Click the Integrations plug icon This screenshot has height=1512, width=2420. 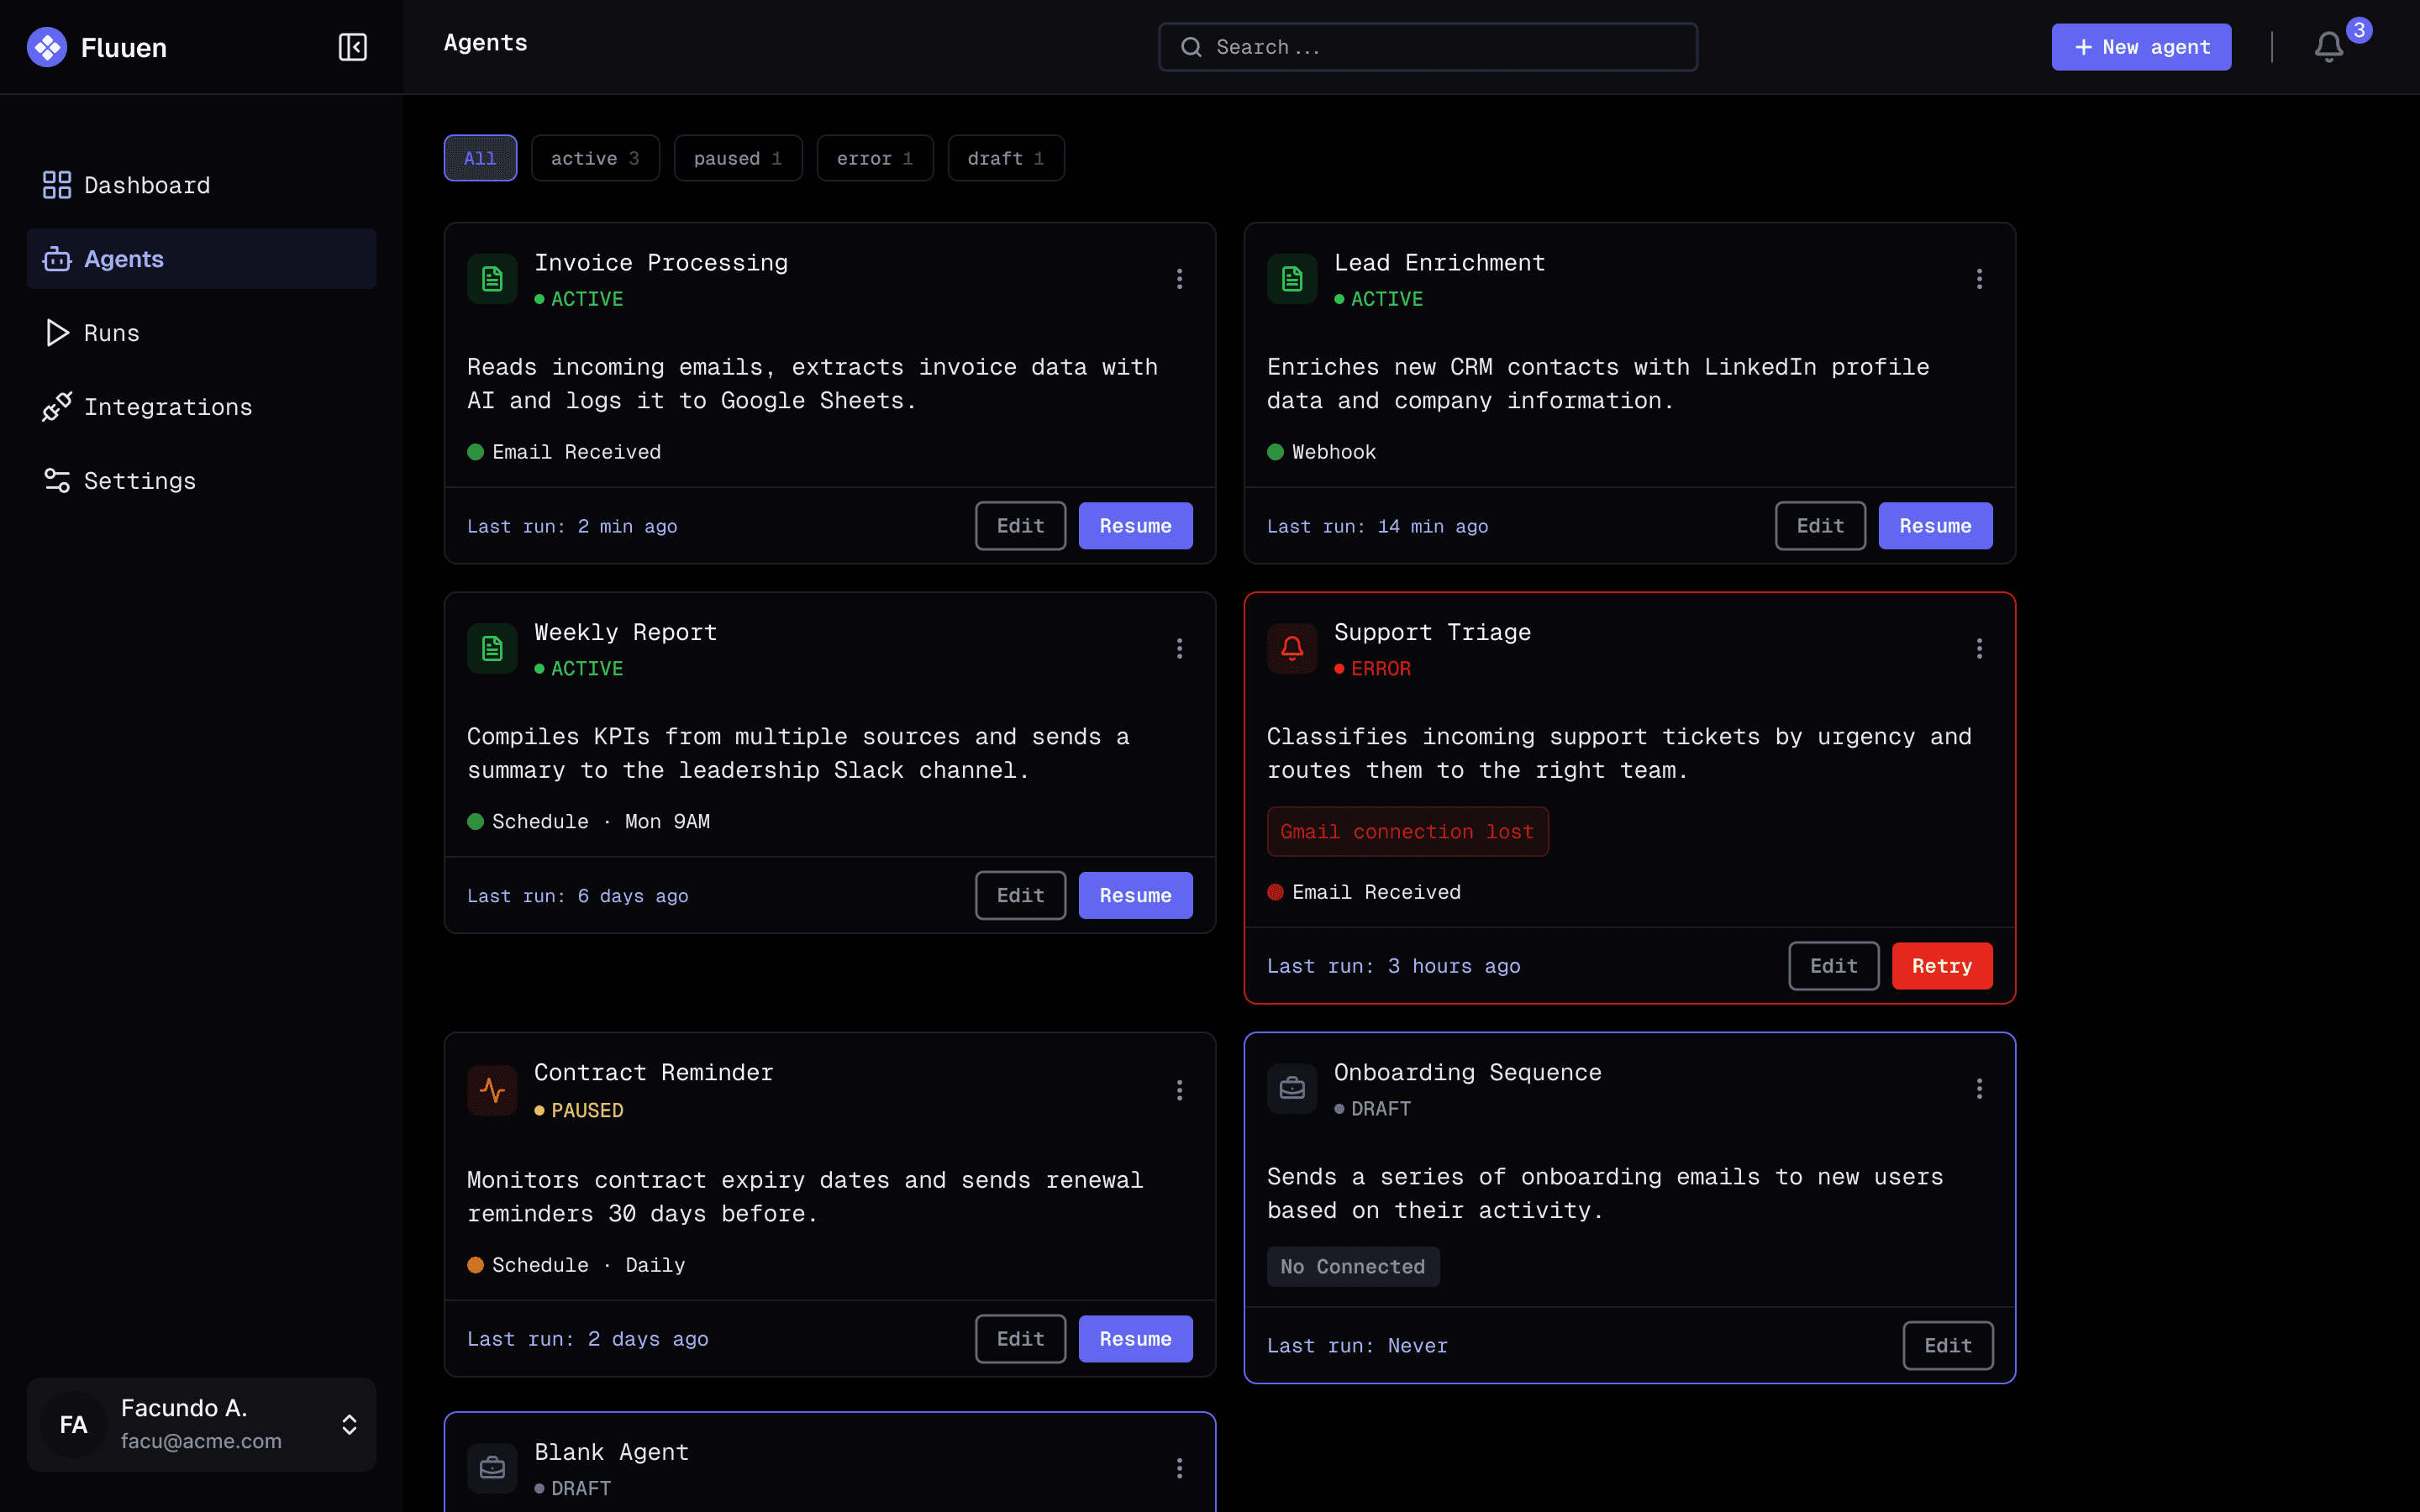click(57, 407)
